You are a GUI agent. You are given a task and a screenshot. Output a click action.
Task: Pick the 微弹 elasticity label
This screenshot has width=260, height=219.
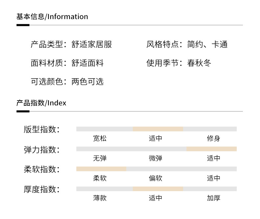[155, 158]
